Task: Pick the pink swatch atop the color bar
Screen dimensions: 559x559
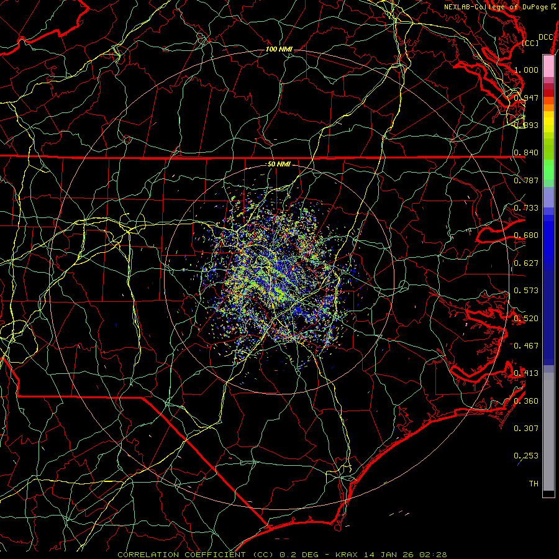Action: [x=548, y=66]
